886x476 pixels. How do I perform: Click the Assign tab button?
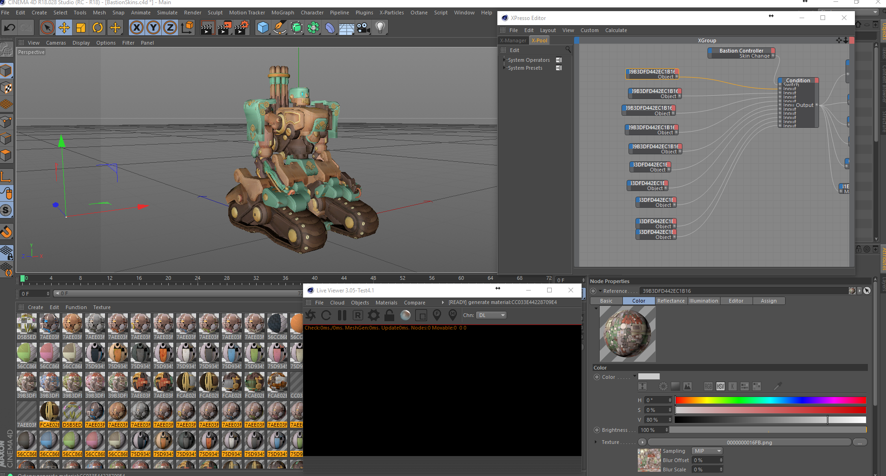768,301
